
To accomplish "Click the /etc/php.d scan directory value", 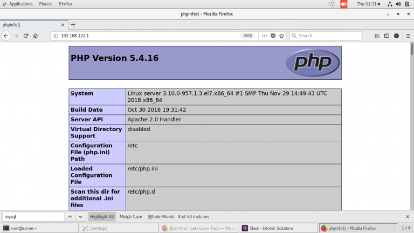I will 141,191.
